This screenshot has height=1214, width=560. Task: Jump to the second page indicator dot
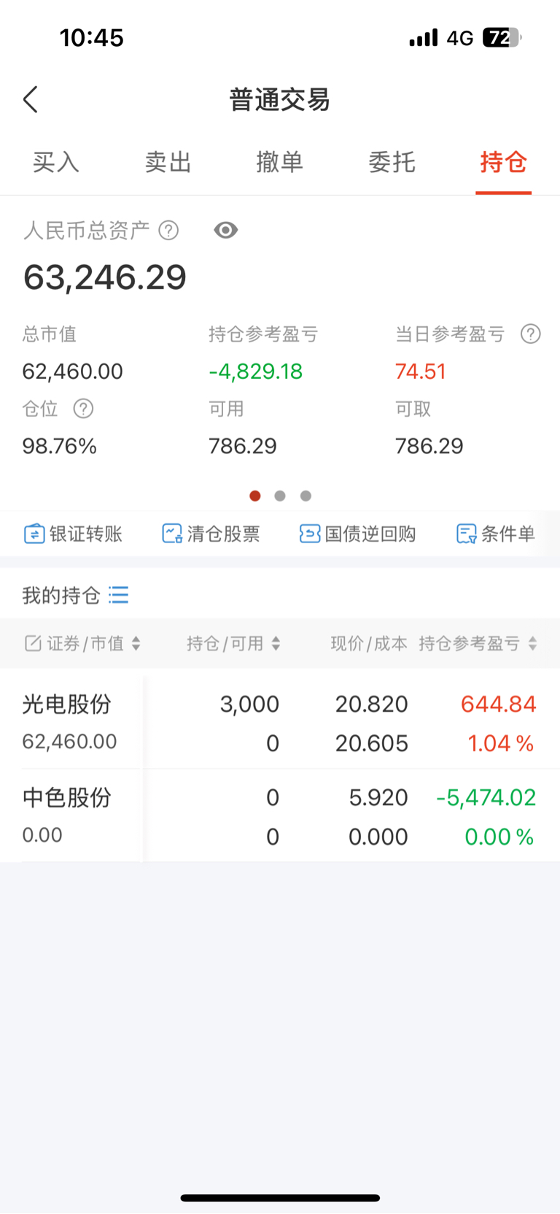pos(280,496)
